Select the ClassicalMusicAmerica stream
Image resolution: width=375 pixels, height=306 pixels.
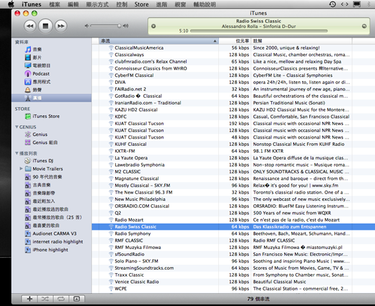click(233, 48)
